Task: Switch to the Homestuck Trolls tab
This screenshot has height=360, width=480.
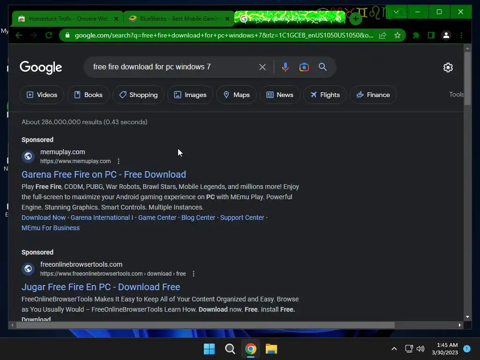Action: click(x=68, y=19)
